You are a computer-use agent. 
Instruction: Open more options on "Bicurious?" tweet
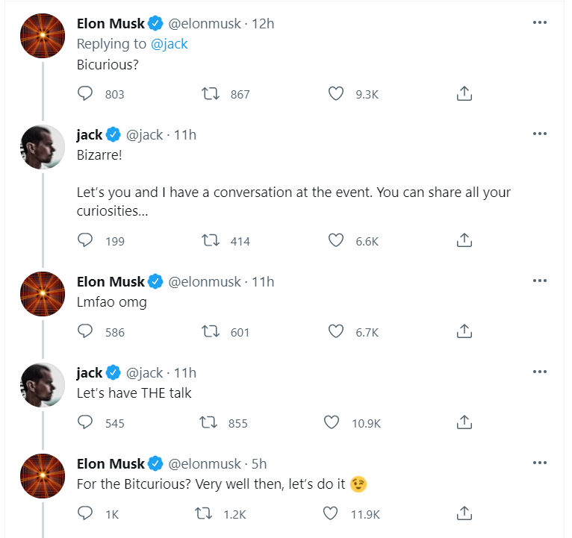click(539, 23)
